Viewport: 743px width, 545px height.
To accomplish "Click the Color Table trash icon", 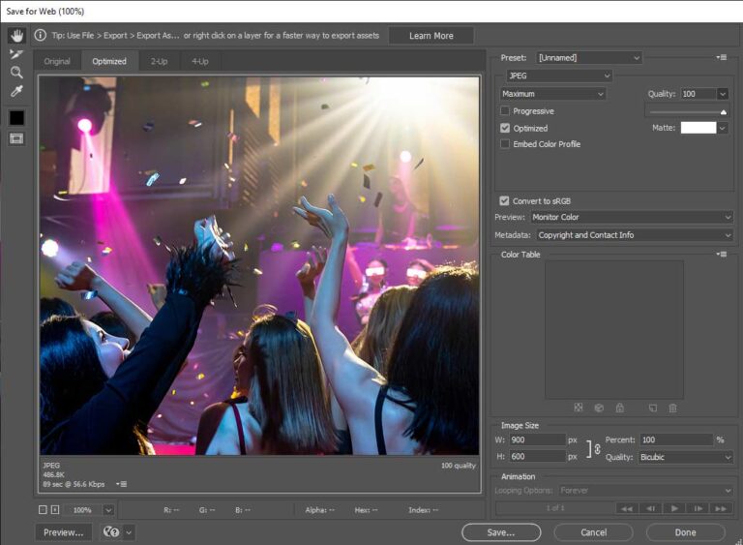I will click(672, 409).
